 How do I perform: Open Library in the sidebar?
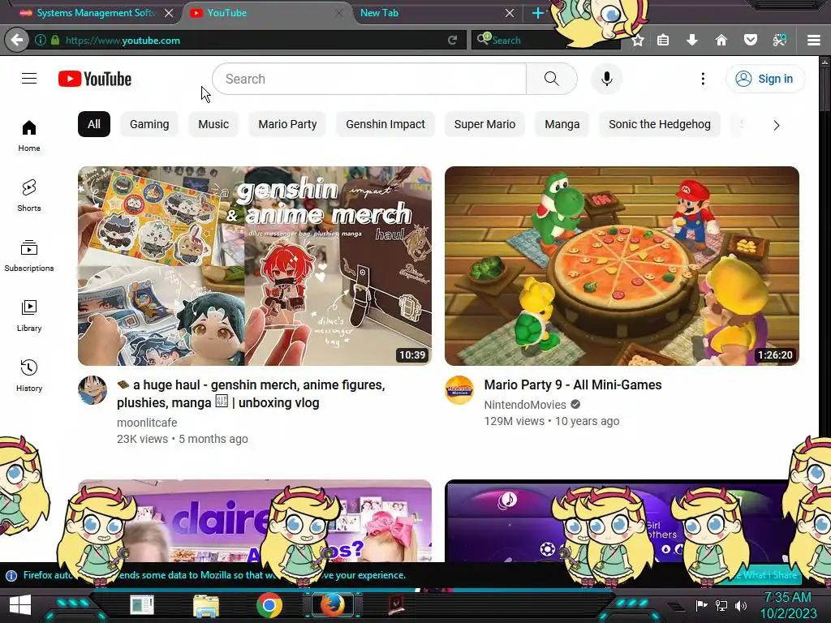pyautogui.click(x=29, y=316)
